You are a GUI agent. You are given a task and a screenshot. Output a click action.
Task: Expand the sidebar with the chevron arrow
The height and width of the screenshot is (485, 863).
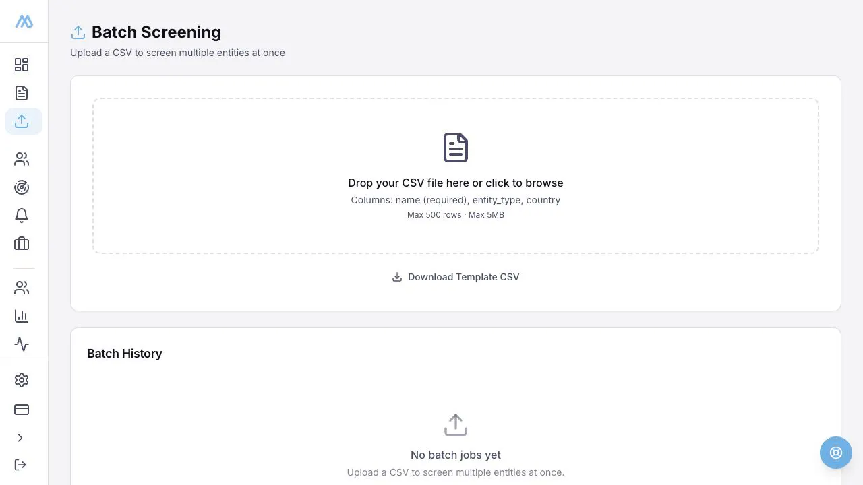coord(20,438)
